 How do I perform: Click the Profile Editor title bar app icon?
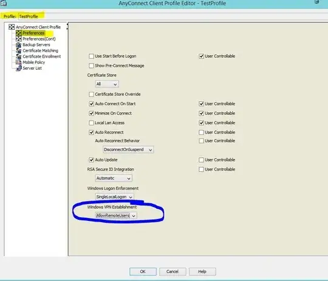(4, 3)
